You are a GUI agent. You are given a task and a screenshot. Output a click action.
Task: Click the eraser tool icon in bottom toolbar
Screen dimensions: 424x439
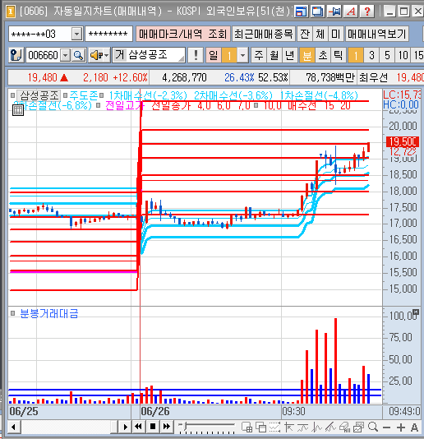click(344, 427)
